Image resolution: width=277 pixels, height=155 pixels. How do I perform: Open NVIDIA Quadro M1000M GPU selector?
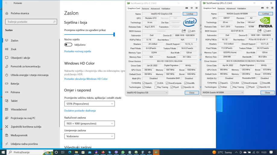tap(223, 92)
